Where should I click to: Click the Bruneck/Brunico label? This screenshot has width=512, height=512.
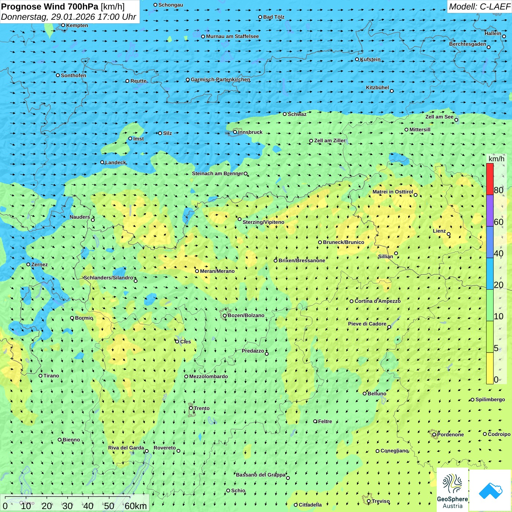(343, 242)
